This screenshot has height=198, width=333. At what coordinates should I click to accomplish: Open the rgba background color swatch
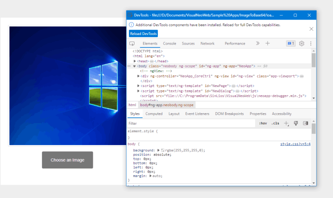pos(163,150)
